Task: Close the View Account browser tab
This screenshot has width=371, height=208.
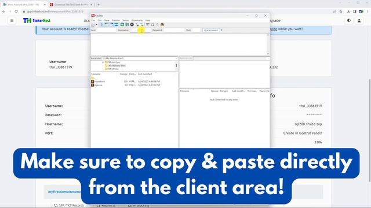Action: [45, 5]
